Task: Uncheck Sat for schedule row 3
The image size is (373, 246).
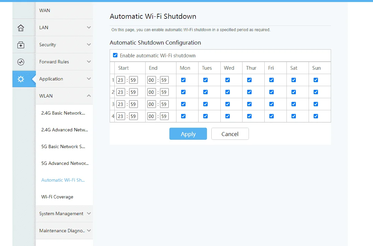Action: pos(294,104)
